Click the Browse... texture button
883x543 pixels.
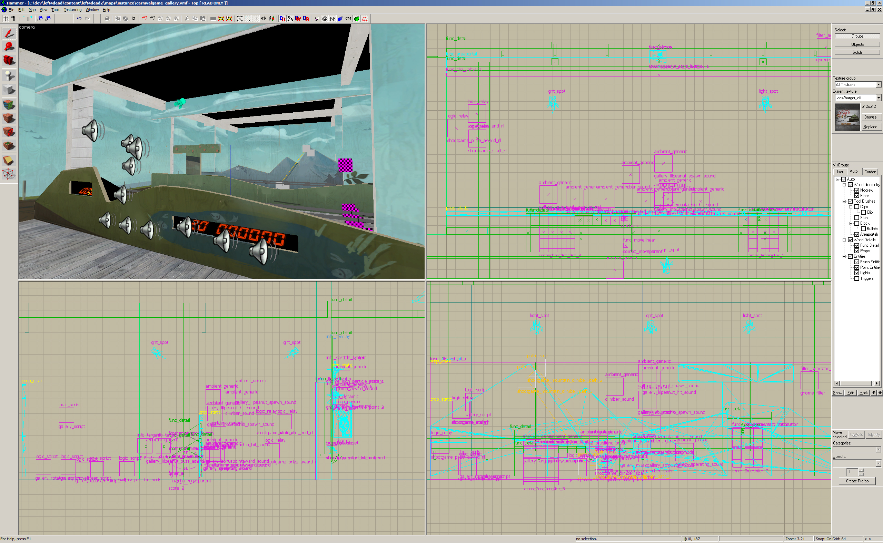click(x=871, y=117)
